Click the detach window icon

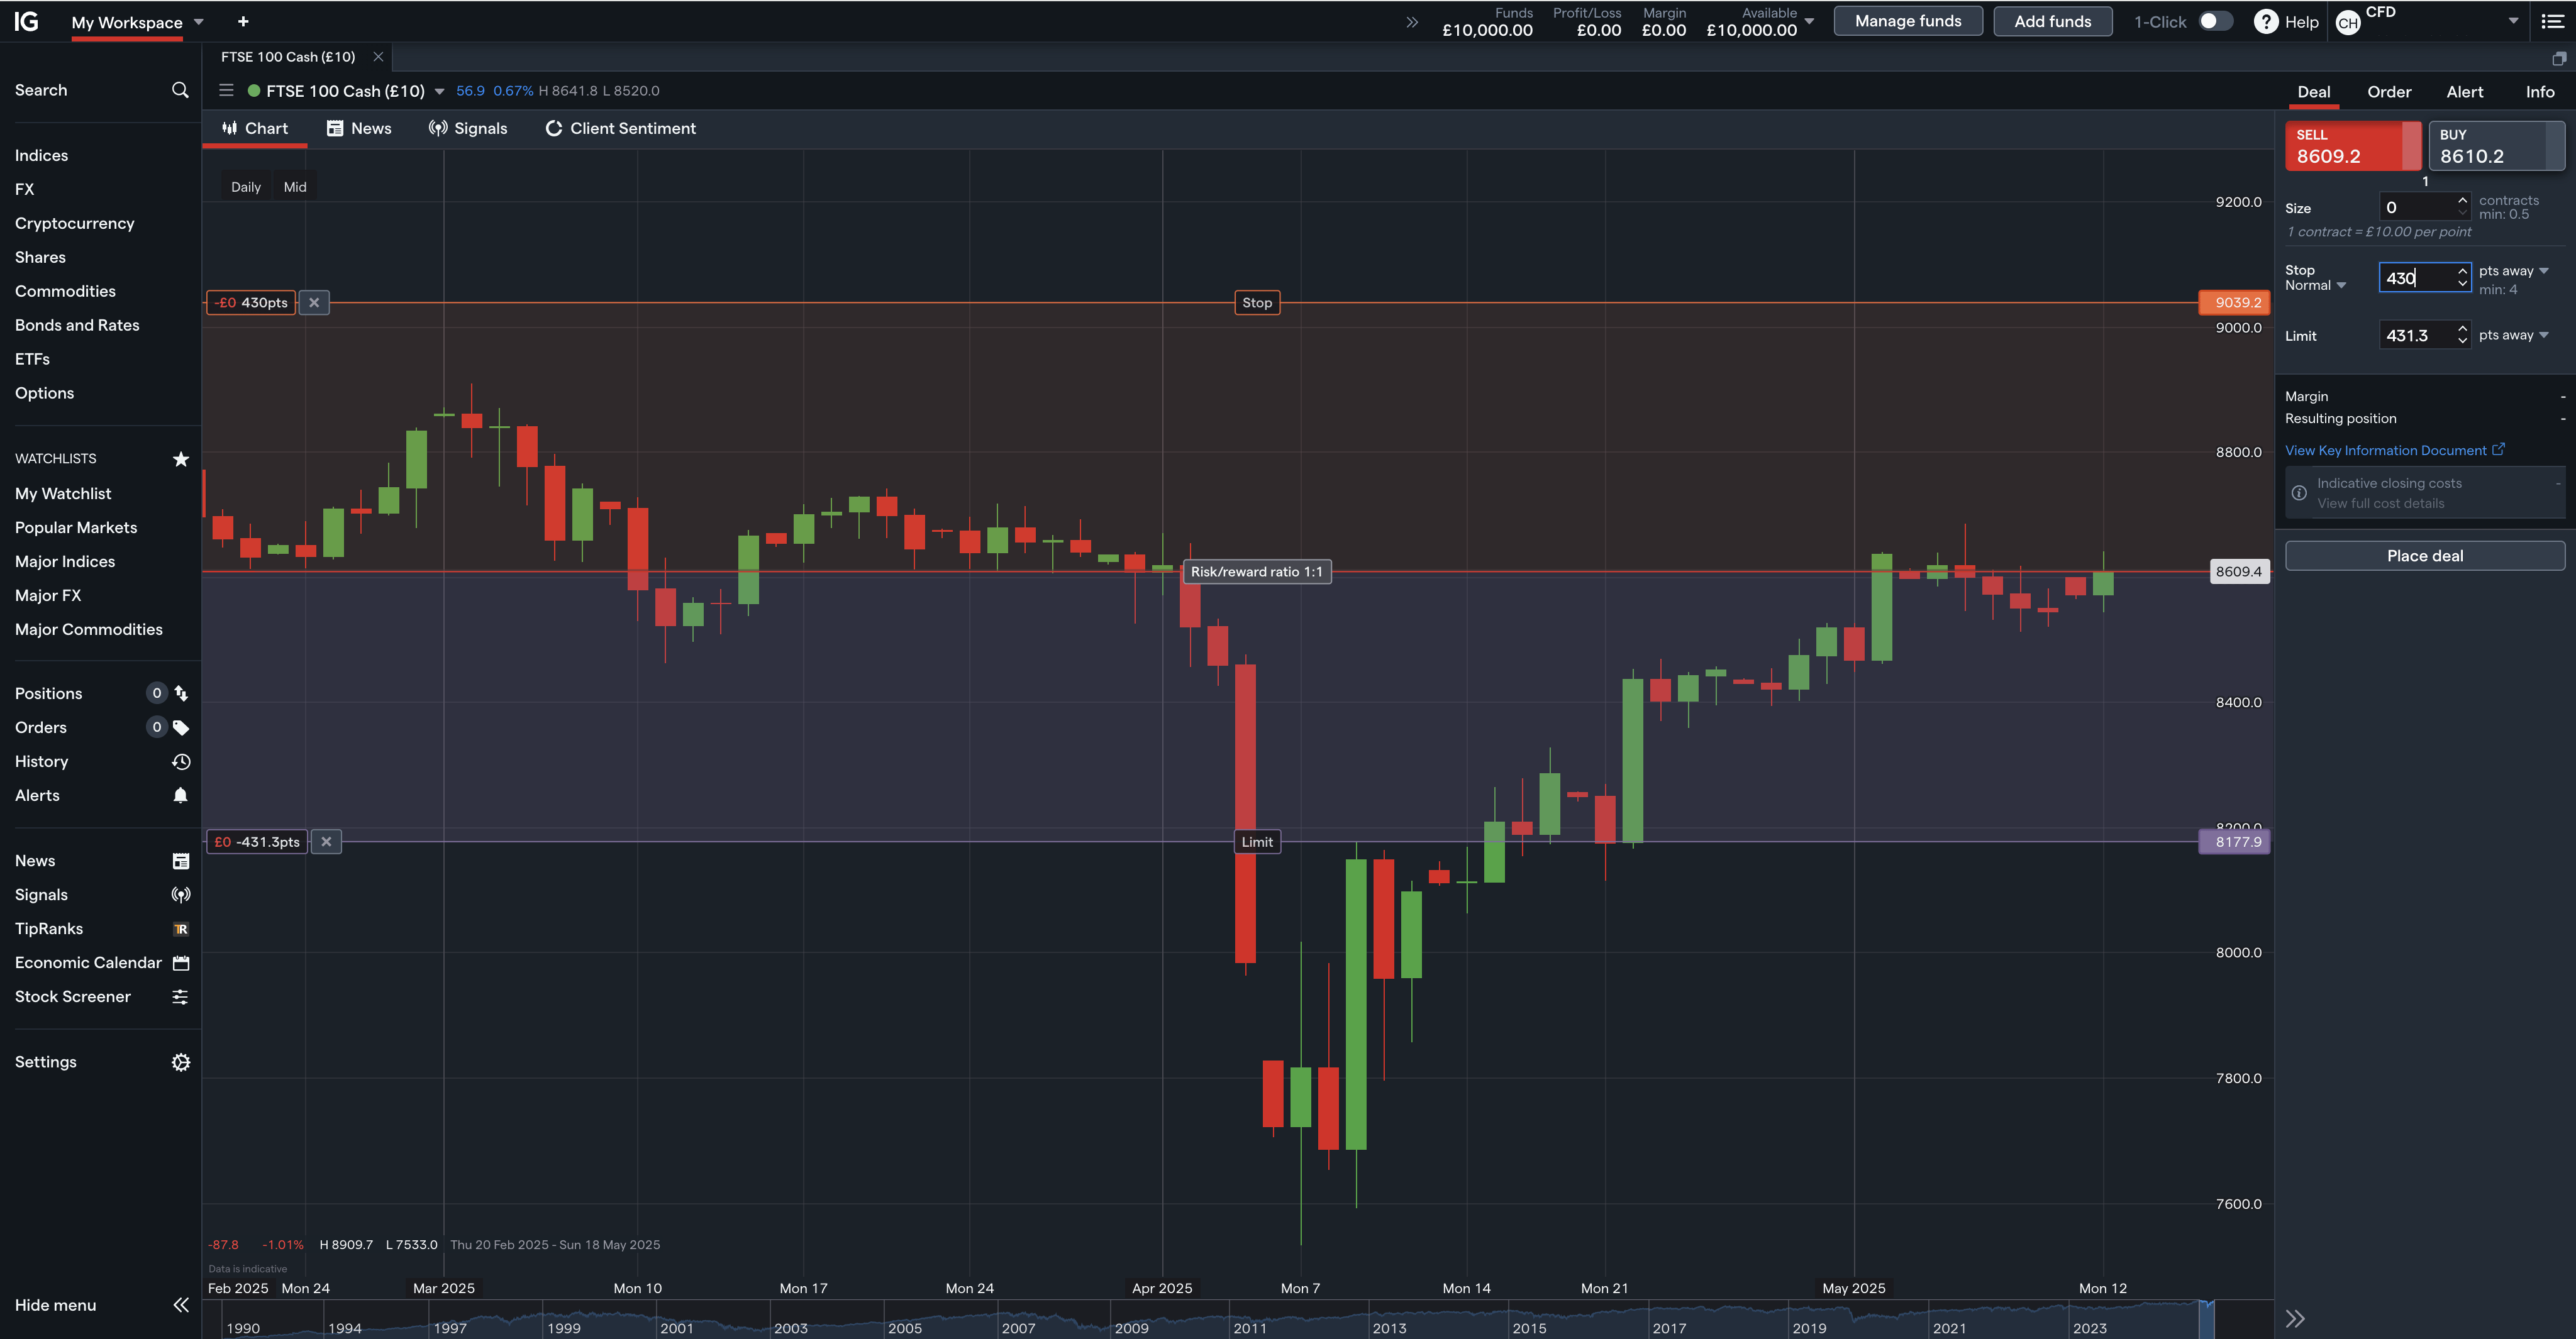pos(2559,58)
